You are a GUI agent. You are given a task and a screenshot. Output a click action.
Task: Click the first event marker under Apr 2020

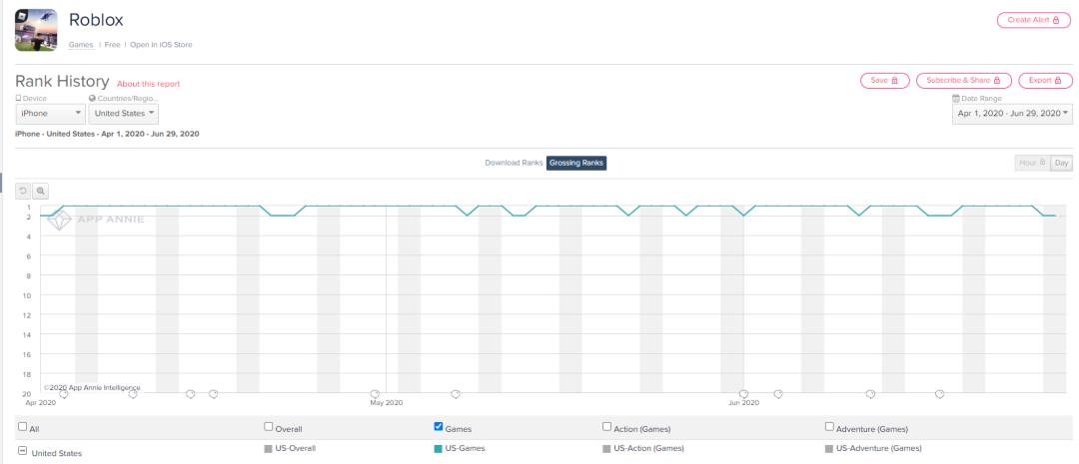pyautogui.click(x=64, y=394)
